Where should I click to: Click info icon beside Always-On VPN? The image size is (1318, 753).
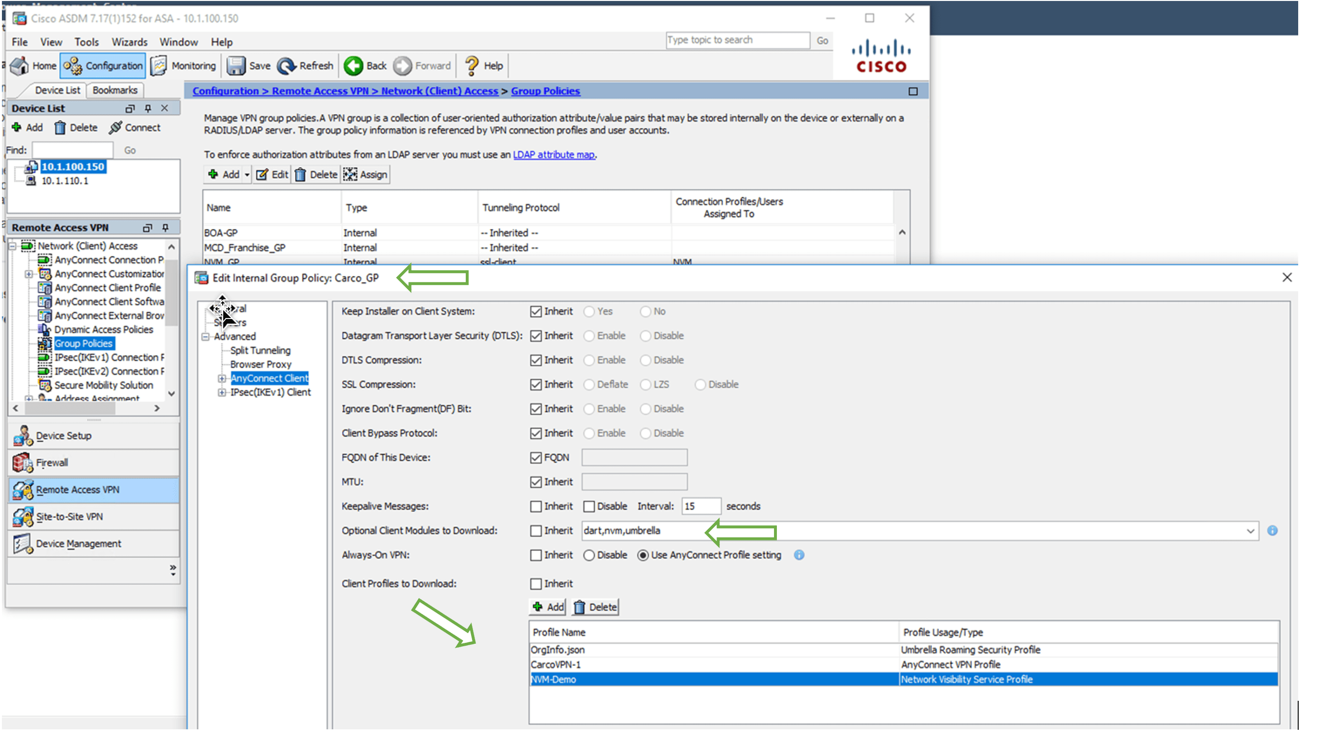pyautogui.click(x=799, y=555)
